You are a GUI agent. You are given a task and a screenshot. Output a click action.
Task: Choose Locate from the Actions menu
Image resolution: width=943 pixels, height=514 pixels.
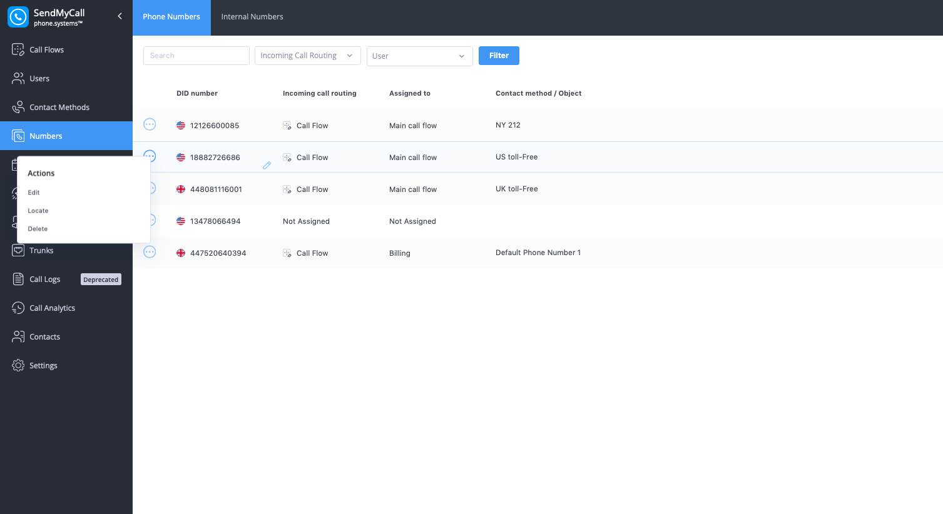click(38, 211)
